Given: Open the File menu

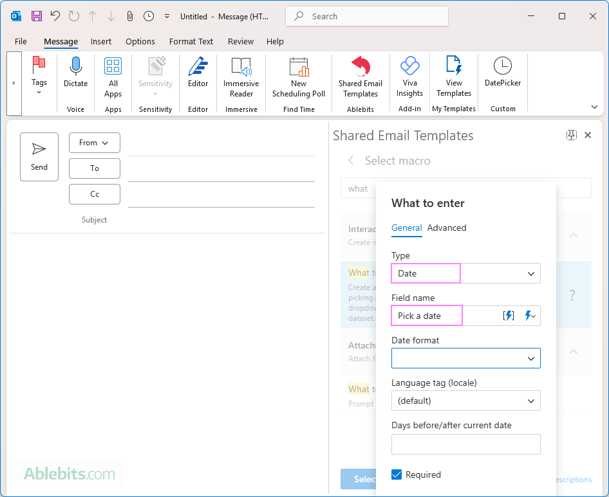Looking at the screenshot, I should pyautogui.click(x=21, y=42).
